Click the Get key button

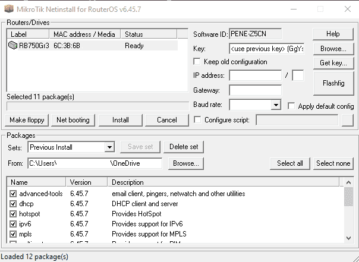pos(333,62)
